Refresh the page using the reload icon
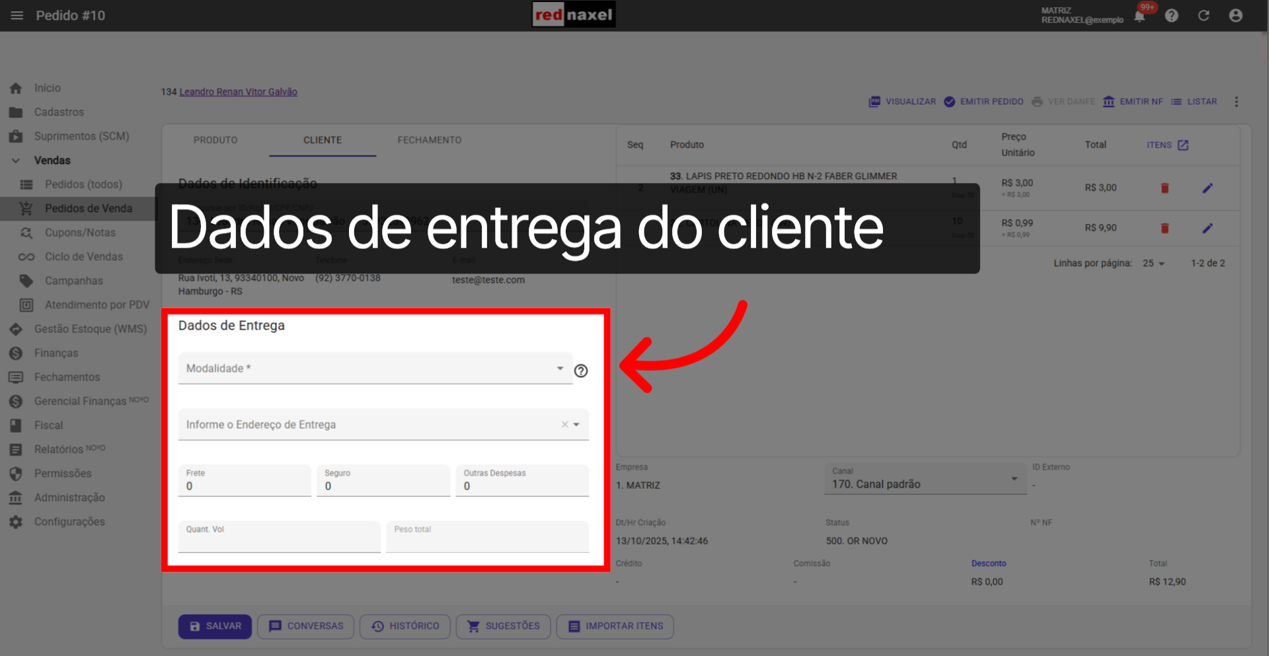Image resolution: width=1269 pixels, height=656 pixels. (1204, 15)
